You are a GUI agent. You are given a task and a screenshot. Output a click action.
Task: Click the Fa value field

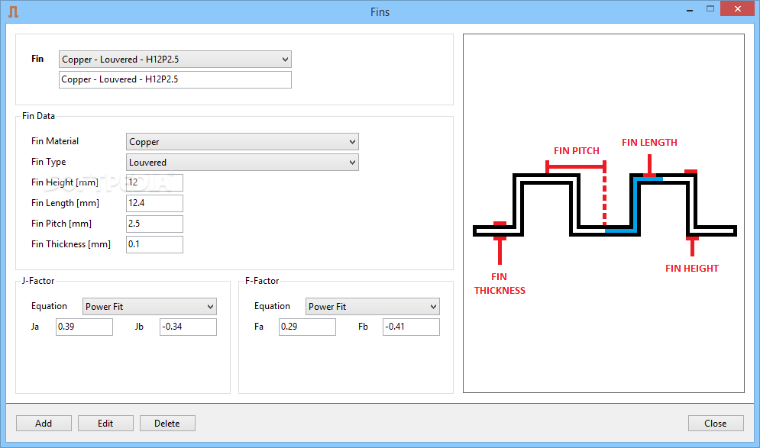(x=307, y=327)
